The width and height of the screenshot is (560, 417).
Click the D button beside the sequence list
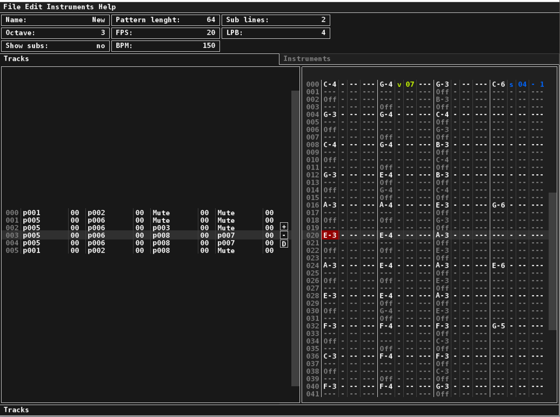point(284,244)
